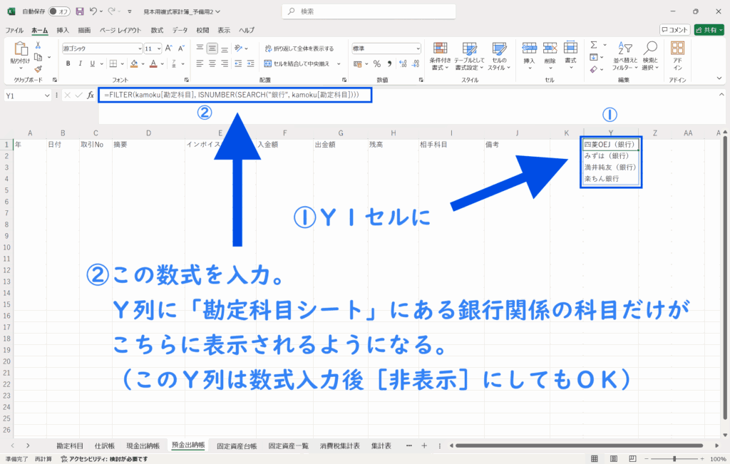Toggle middle vertical alignment

pyautogui.click(x=212, y=48)
